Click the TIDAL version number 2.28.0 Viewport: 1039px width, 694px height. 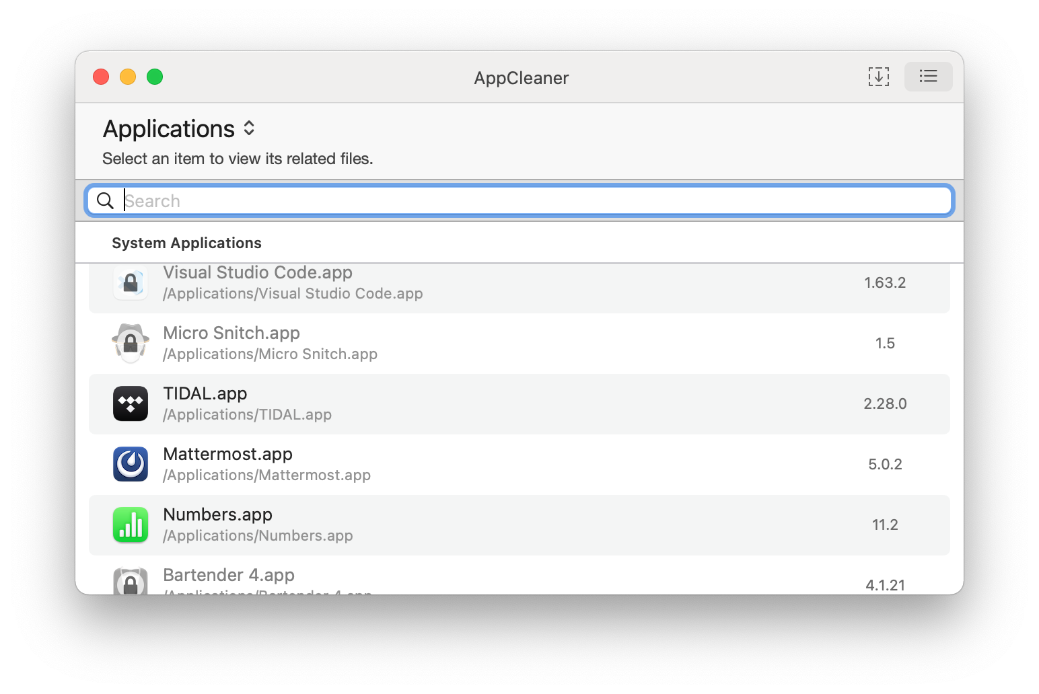point(885,403)
